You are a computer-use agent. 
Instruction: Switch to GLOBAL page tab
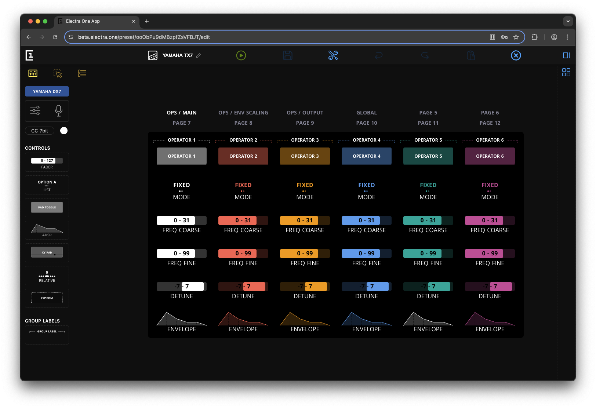pos(367,113)
